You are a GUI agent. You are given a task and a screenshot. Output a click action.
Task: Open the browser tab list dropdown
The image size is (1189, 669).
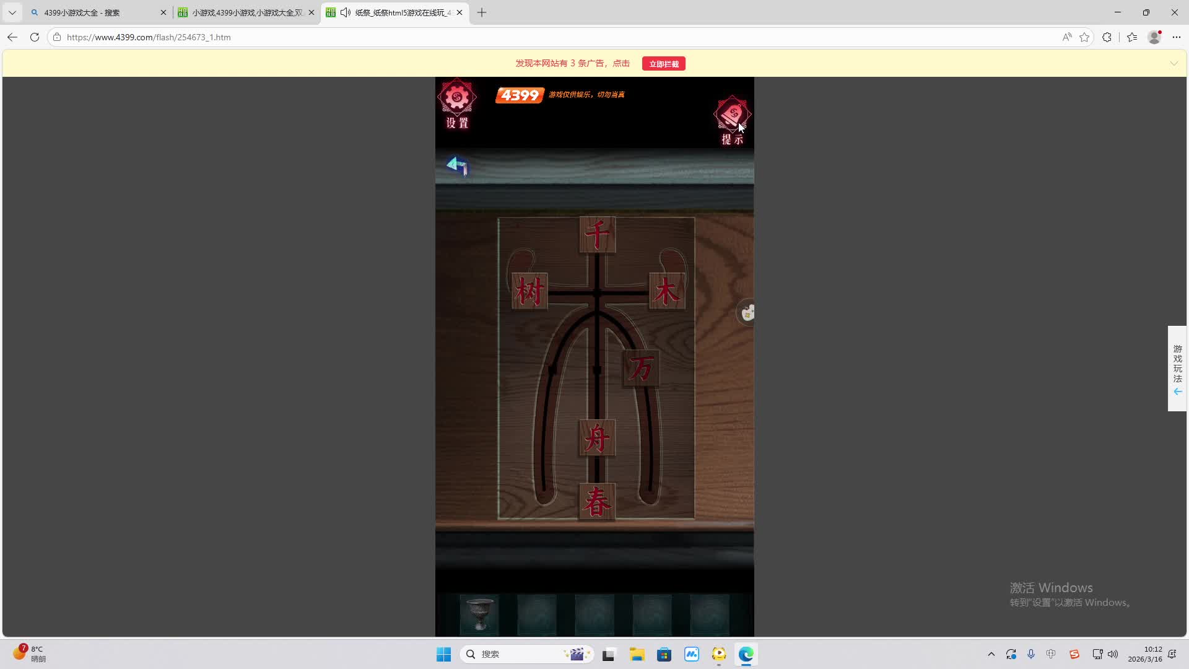pos(12,12)
